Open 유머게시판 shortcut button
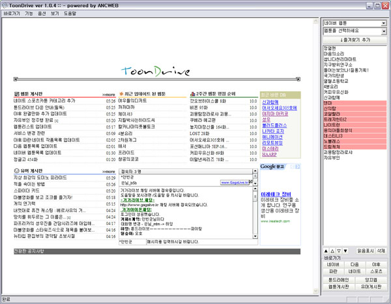391x304 pixels. click(x=371, y=287)
